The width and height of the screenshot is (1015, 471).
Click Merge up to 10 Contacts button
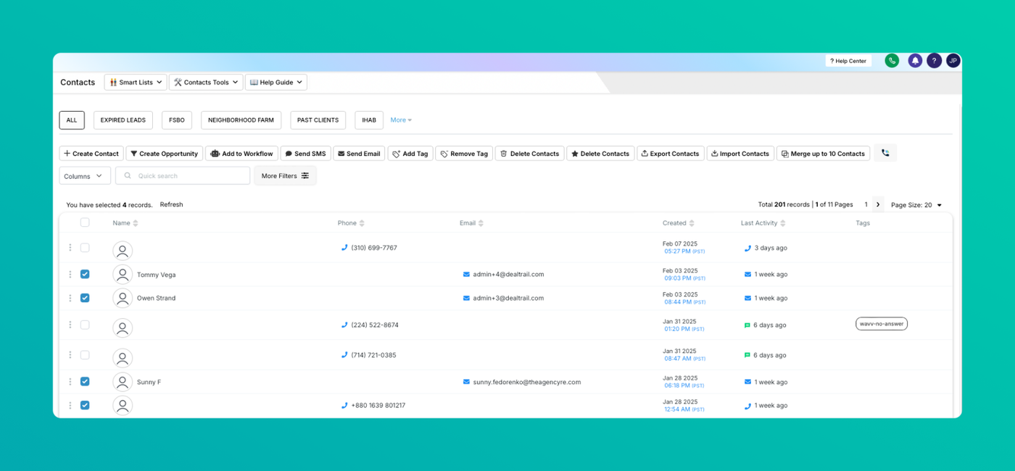point(823,154)
